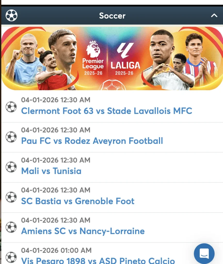Image resolution: width=223 pixels, height=264 pixels.
Task: Click the Soccer header title
Action: (112, 15)
